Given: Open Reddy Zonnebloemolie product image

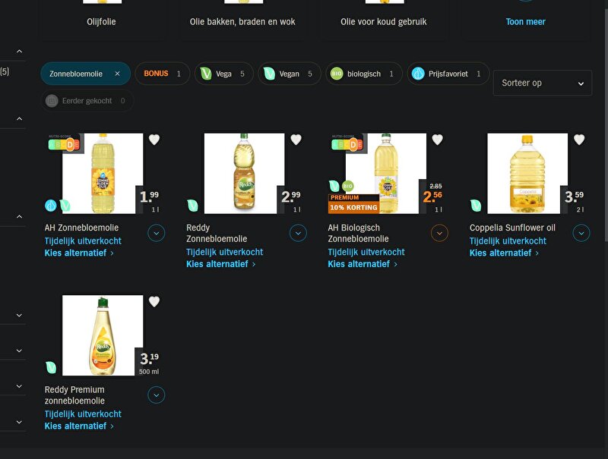Looking at the screenshot, I should (244, 174).
